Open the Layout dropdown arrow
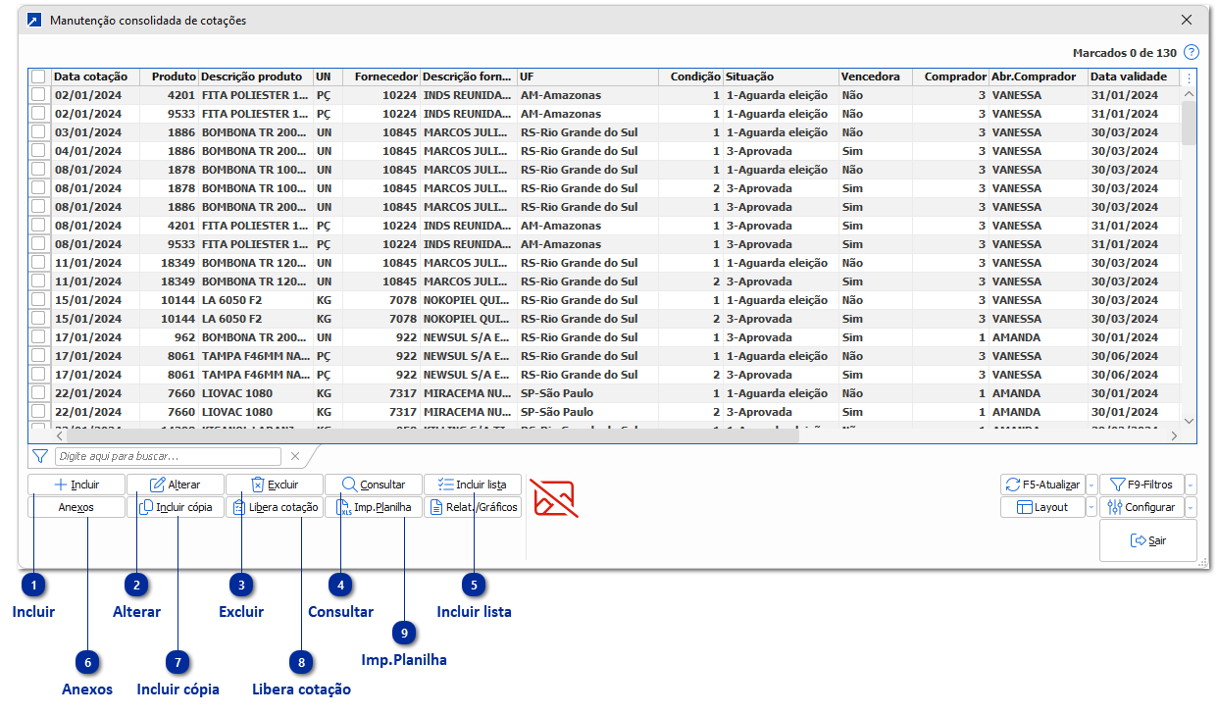Viewport: 1218px width, 715px height. click(x=1091, y=507)
